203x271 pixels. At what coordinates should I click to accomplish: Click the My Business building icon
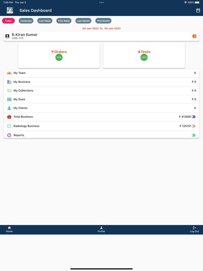(9, 82)
